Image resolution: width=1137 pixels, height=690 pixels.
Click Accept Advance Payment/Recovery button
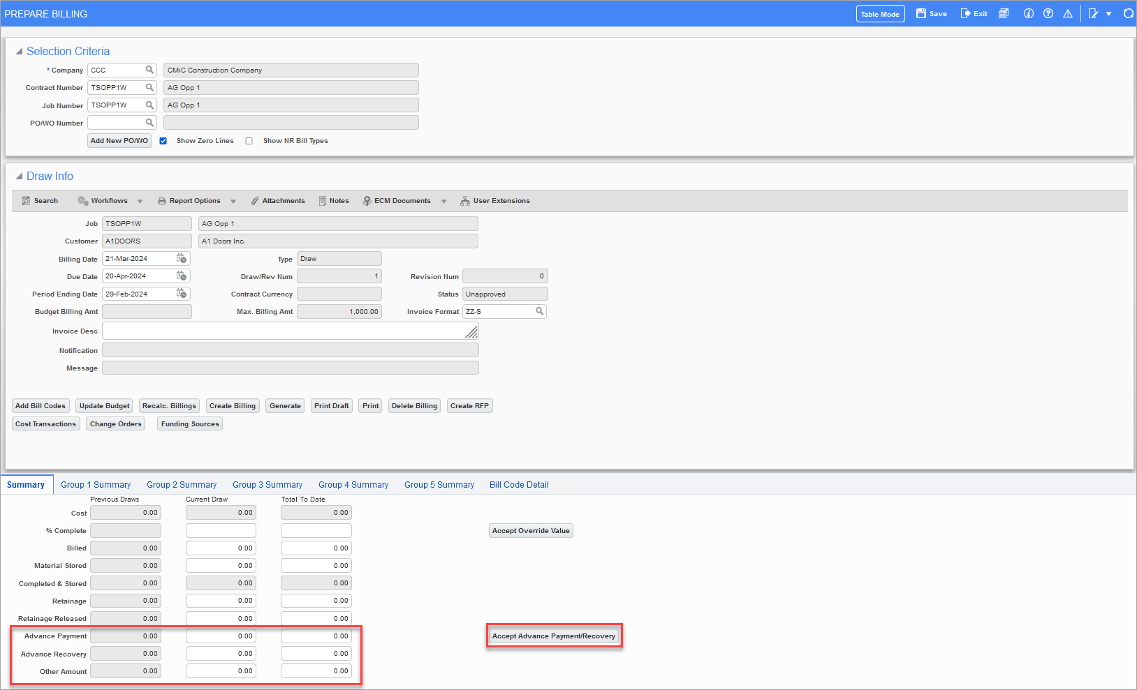(x=554, y=636)
